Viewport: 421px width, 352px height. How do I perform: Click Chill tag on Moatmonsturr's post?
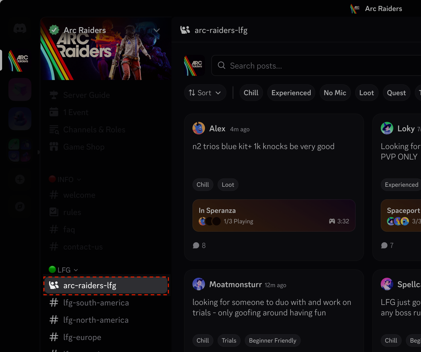click(x=203, y=340)
